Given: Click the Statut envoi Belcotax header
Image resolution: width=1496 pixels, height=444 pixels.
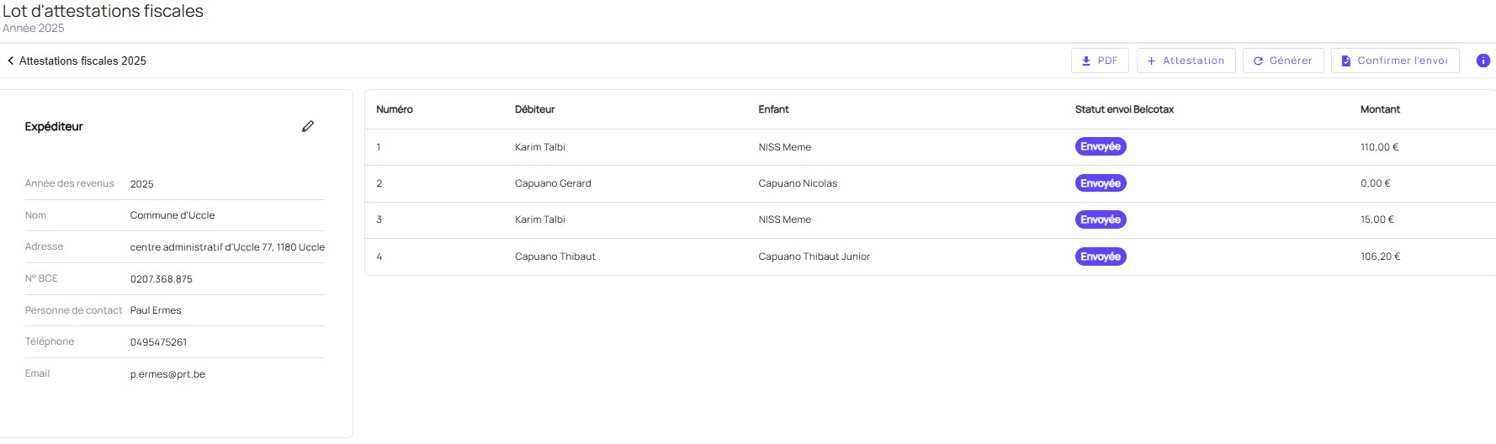Looking at the screenshot, I should pos(1124,109).
